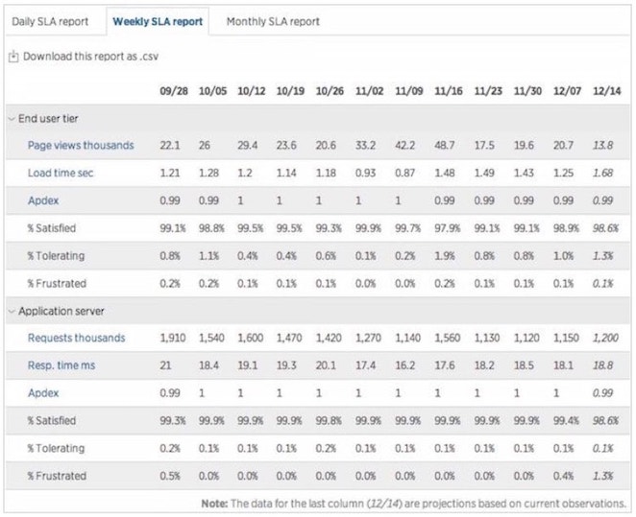Open the End user tier Apdex link
This screenshot has width=636, height=517.
tap(43, 201)
